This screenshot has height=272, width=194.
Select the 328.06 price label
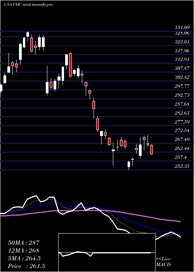point(182,33)
